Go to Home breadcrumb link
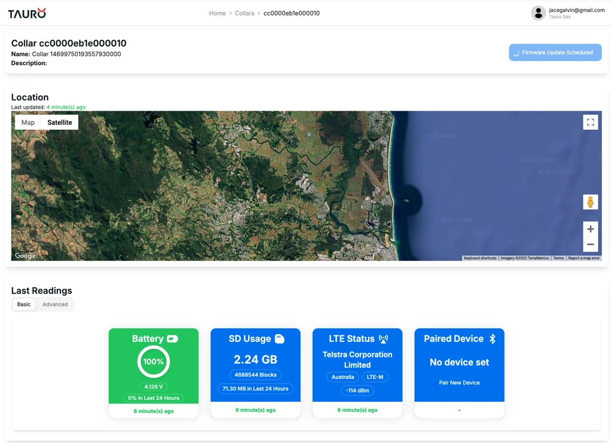Image resolution: width=612 pixels, height=443 pixels. point(217,13)
